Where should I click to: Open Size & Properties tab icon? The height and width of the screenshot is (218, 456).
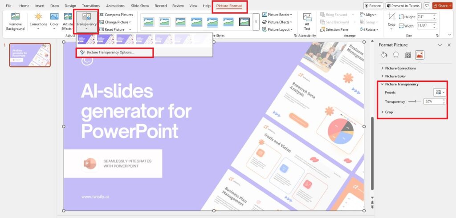[408, 55]
